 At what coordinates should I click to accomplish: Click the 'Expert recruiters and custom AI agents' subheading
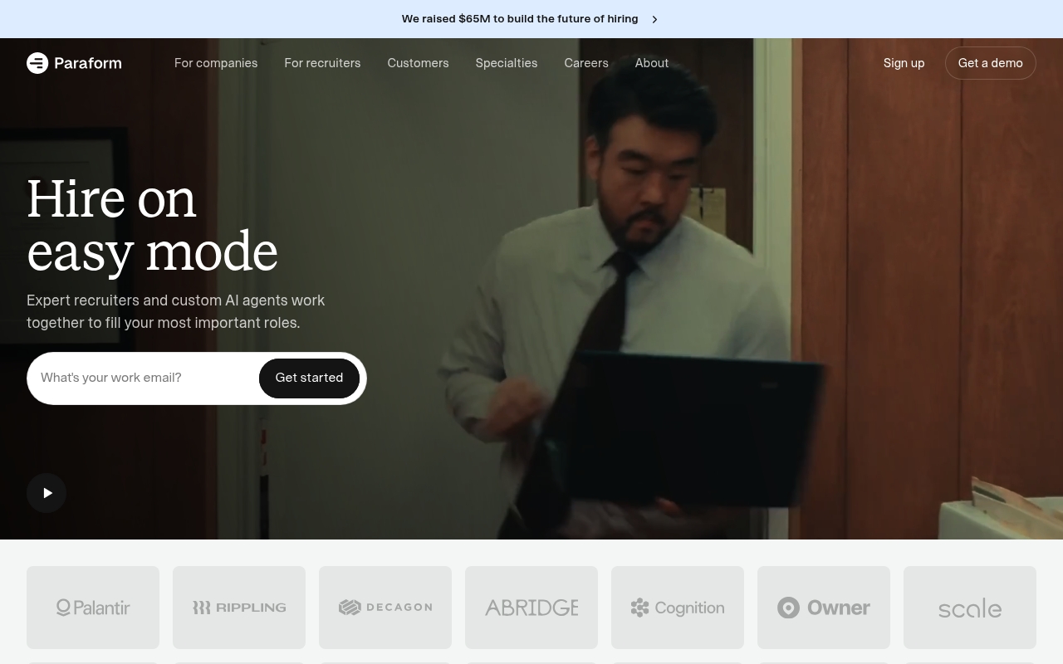[176, 311]
